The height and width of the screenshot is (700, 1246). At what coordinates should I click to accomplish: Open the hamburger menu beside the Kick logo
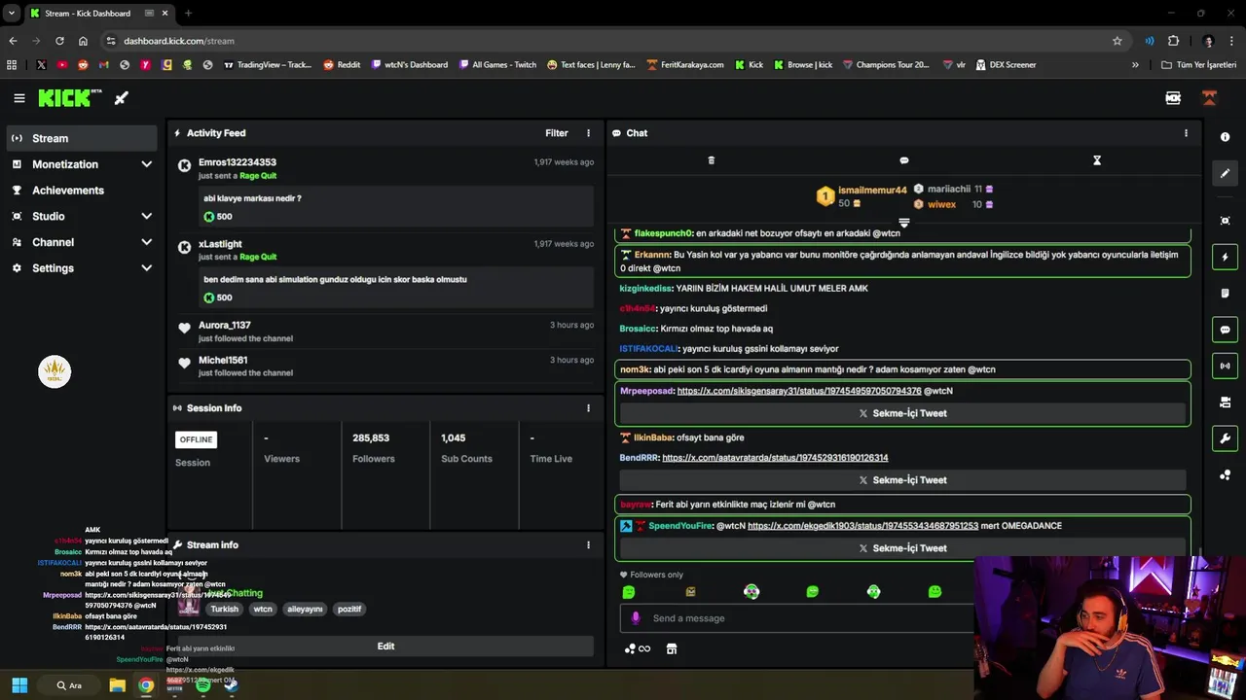click(19, 98)
